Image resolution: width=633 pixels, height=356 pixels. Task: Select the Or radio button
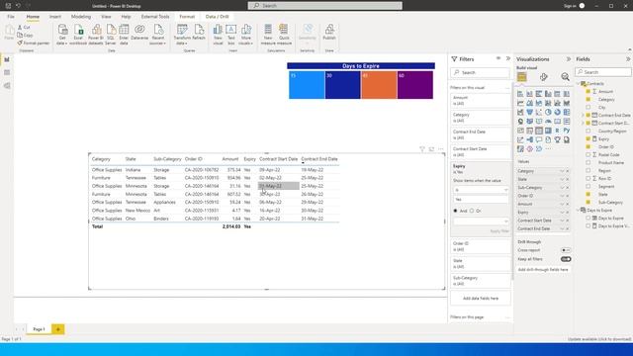[472, 211]
